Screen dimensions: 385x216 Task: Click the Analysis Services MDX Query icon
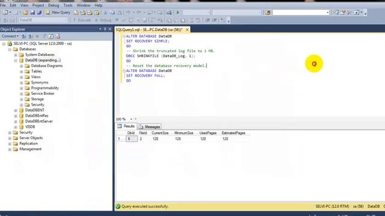83,13
